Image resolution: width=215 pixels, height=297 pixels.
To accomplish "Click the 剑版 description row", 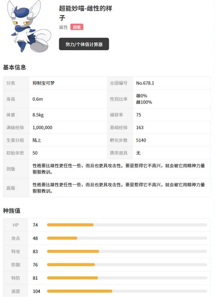I will (x=107, y=169).
